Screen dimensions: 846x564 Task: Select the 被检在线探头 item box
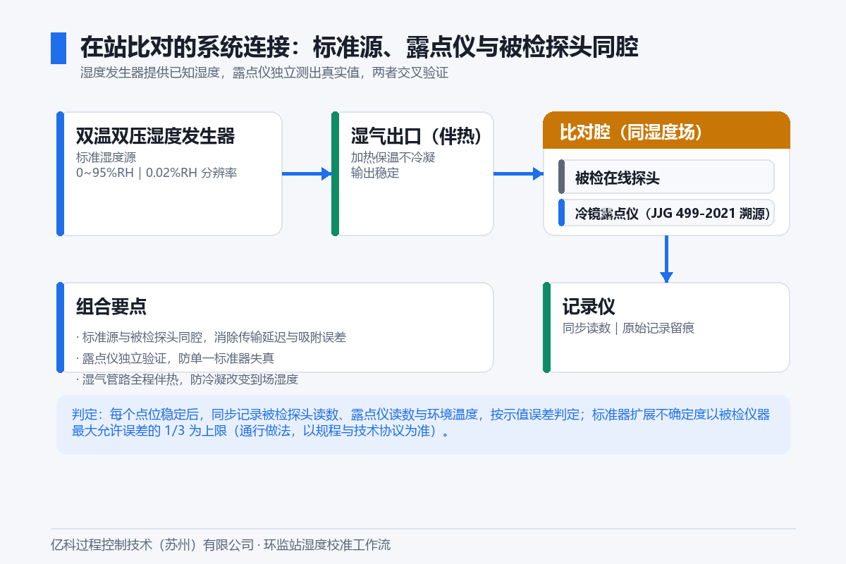tap(666, 177)
